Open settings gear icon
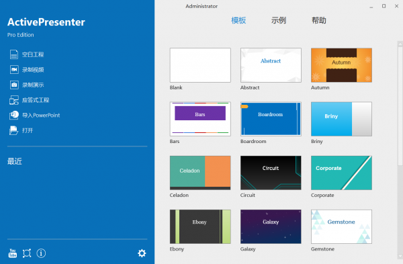The height and width of the screenshot is (264, 403). pos(142,253)
